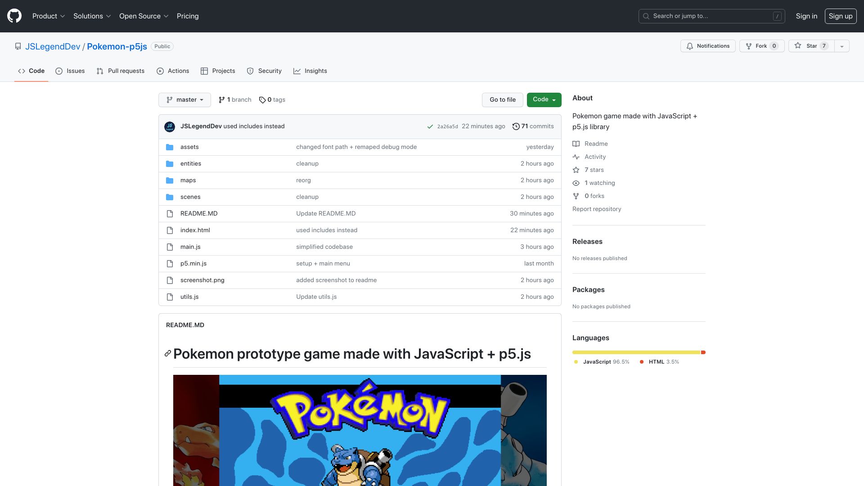The image size is (864, 486).
Task: Click the screenshot.png file icon
Action: (x=170, y=280)
